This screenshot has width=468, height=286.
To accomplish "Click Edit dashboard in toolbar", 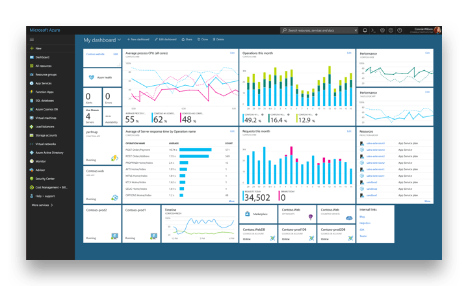I will (166, 40).
